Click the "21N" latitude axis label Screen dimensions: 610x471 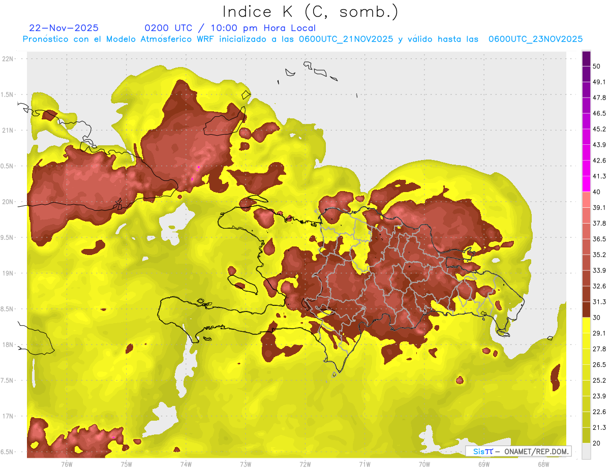tap(8, 130)
